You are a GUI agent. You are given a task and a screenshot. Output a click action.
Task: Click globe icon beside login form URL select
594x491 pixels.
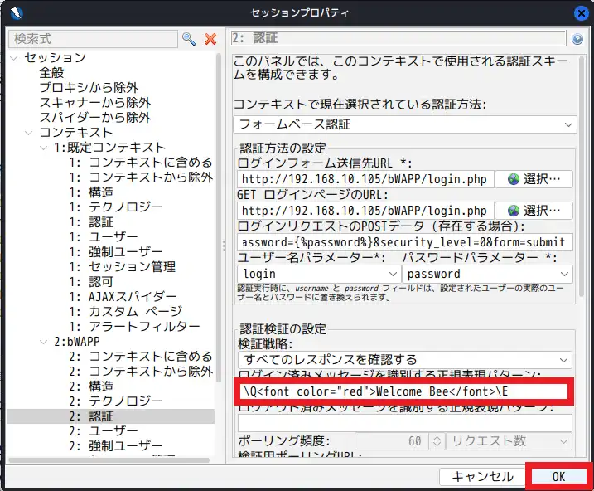(x=514, y=179)
